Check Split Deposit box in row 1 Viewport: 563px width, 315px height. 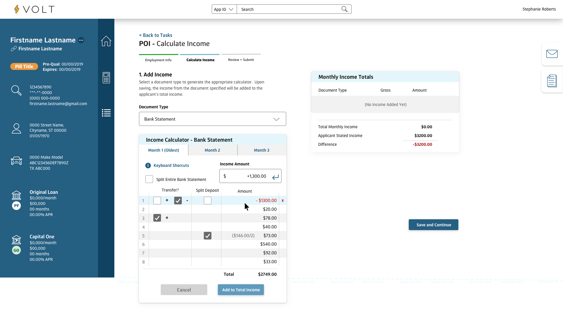(208, 201)
